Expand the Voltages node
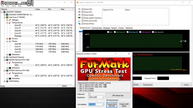 click(7, 20)
